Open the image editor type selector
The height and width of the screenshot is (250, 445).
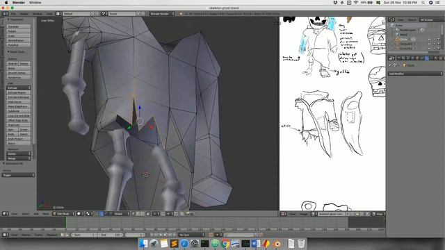click(284, 214)
